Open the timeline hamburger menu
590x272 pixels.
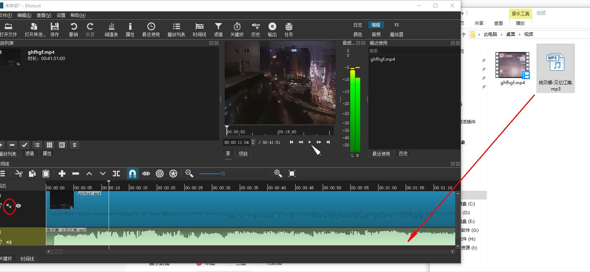tap(3, 174)
